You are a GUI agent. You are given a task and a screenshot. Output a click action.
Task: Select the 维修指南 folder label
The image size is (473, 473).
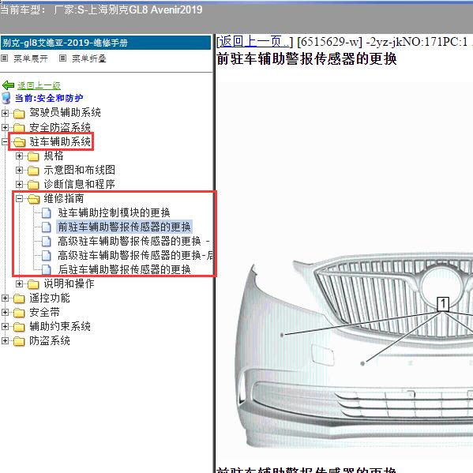coord(64,198)
